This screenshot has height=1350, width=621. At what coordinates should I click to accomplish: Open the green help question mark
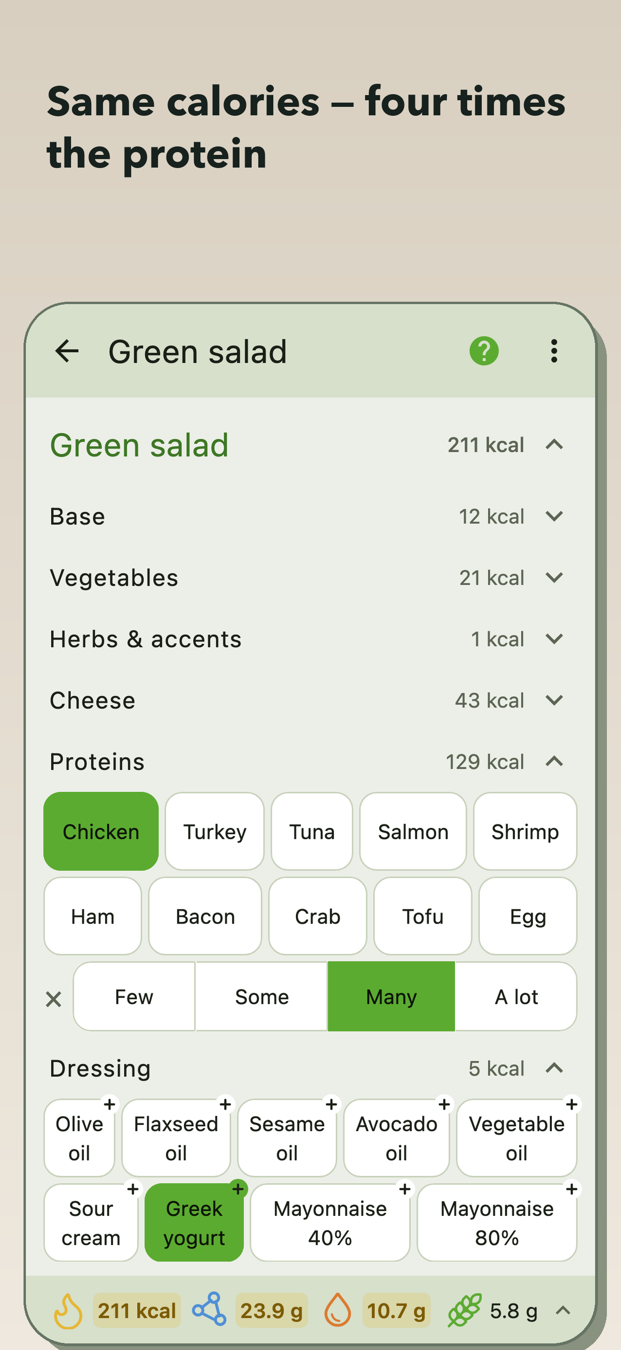[484, 351]
